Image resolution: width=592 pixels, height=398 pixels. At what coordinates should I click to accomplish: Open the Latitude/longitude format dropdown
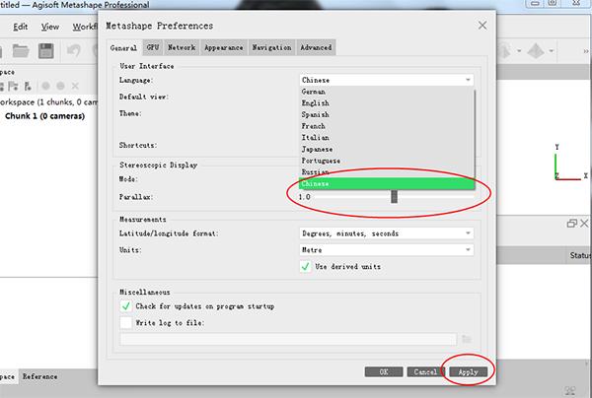point(387,233)
